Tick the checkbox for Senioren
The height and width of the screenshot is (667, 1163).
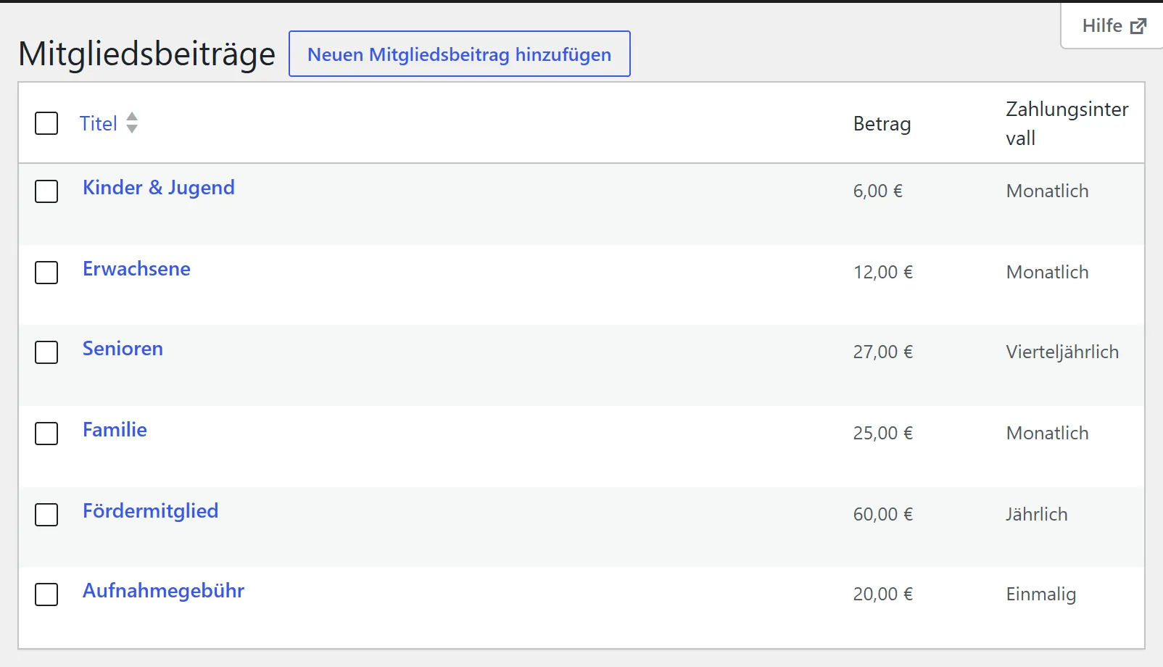click(x=46, y=352)
